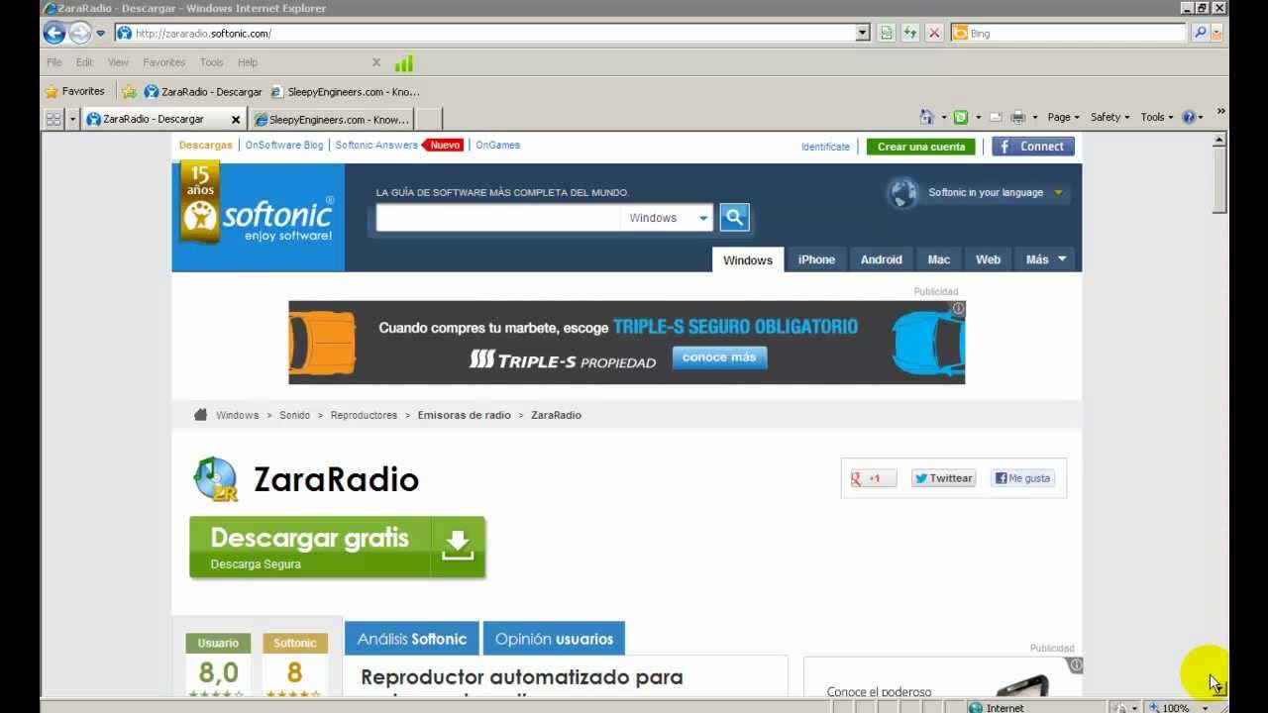This screenshot has width=1268, height=713.
Task: Click the Crear una cuenta button
Action: click(x=920, y=147)
